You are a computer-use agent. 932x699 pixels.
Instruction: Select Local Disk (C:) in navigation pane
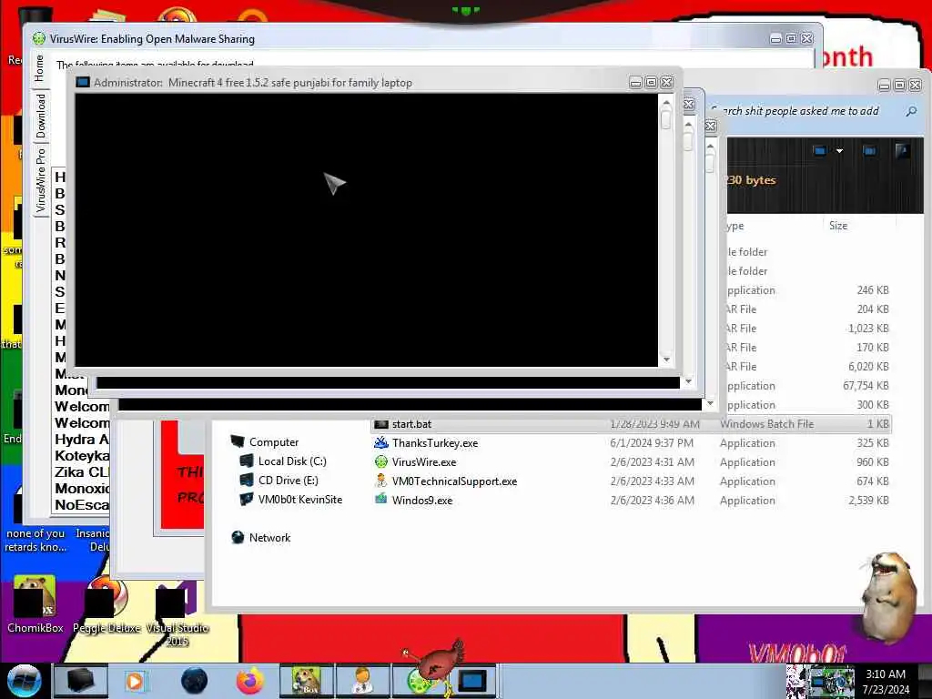[292, 461]
